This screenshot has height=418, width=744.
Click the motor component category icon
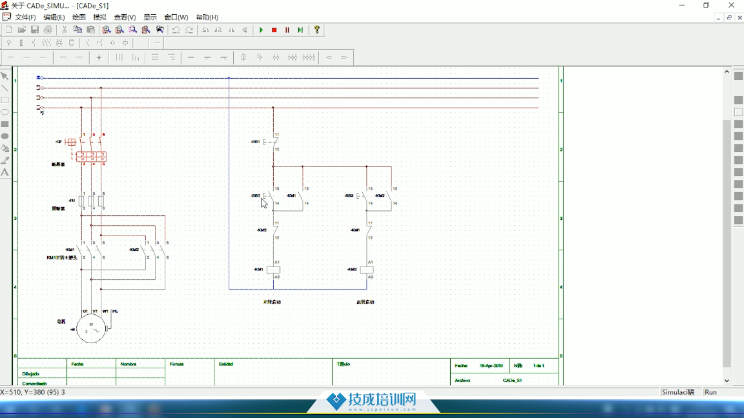tap(59, 43)
